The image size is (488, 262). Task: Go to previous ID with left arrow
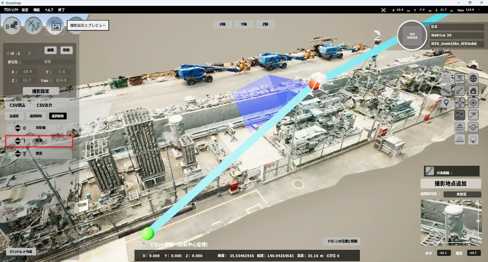(x=8, y=53)
